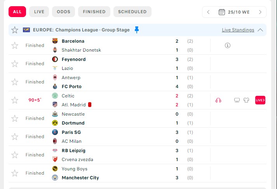
Task: Click the pin icon beside Champions League
Action: pyautogui.click(x=136, y=30)
